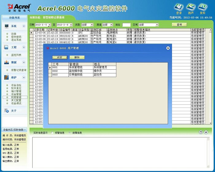Click the 日常值班级 cell
215x172 pixels.
[81, 75]
